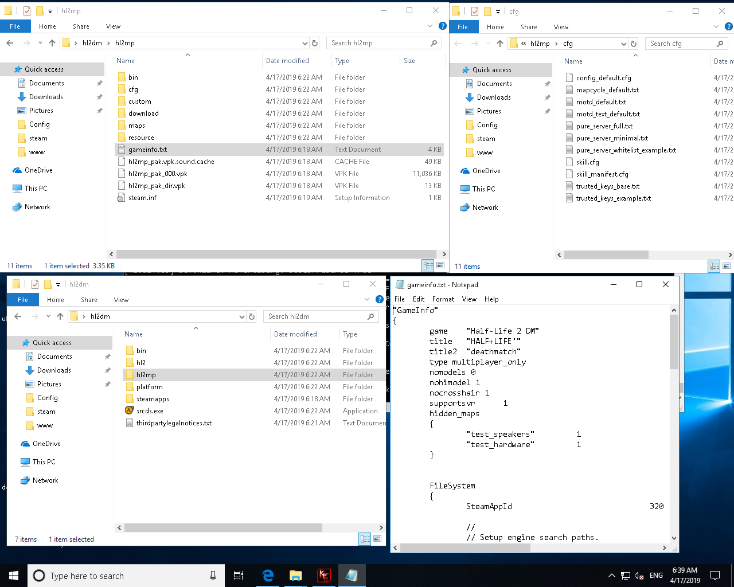Switch to large icons view in hl2dm window
Viewport: 734px width, 587px height.
tap(377, 539)
